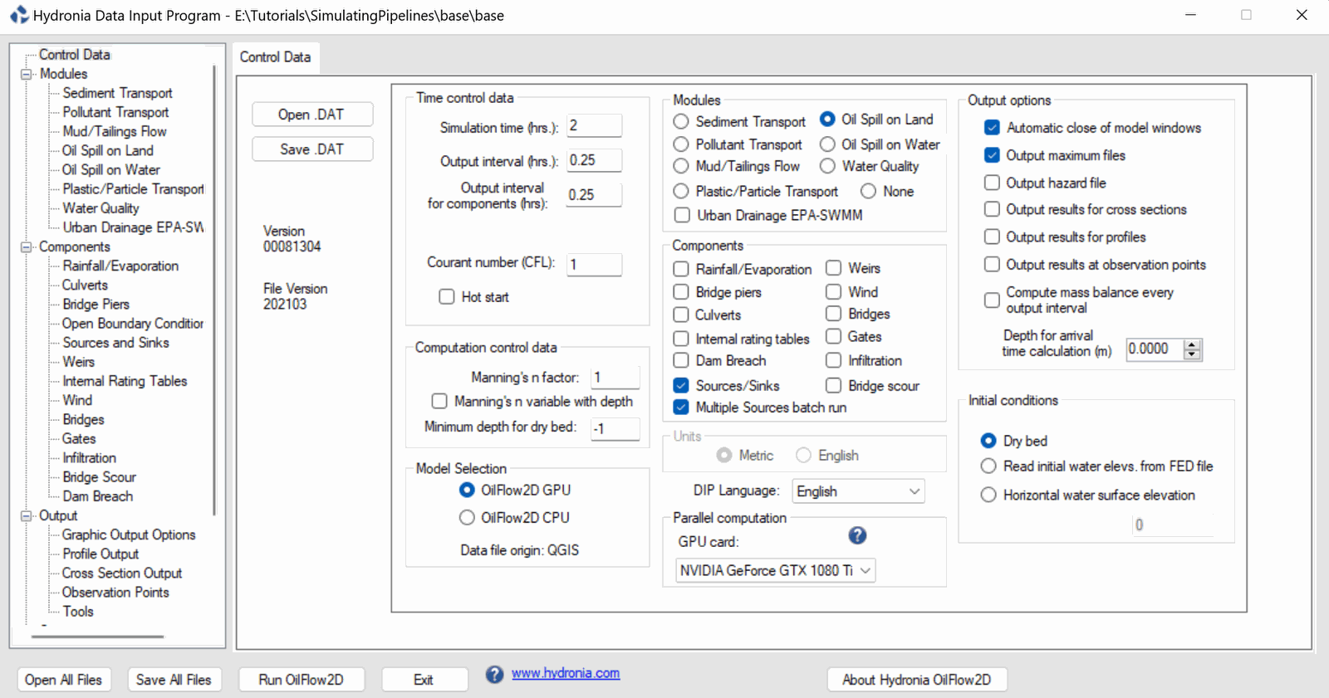Screen dimensions: 1329x698
Task: Click the Hydronia app logo in title bar
Action: point(18,15)
